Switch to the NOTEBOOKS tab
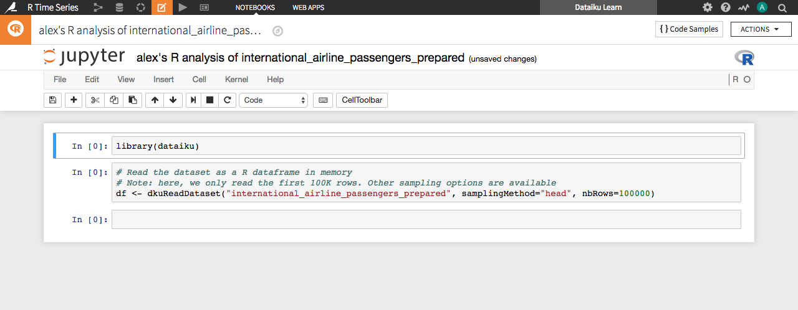This screenshot has width=798, height=310. pyautogui.click(x=255, y=7)
